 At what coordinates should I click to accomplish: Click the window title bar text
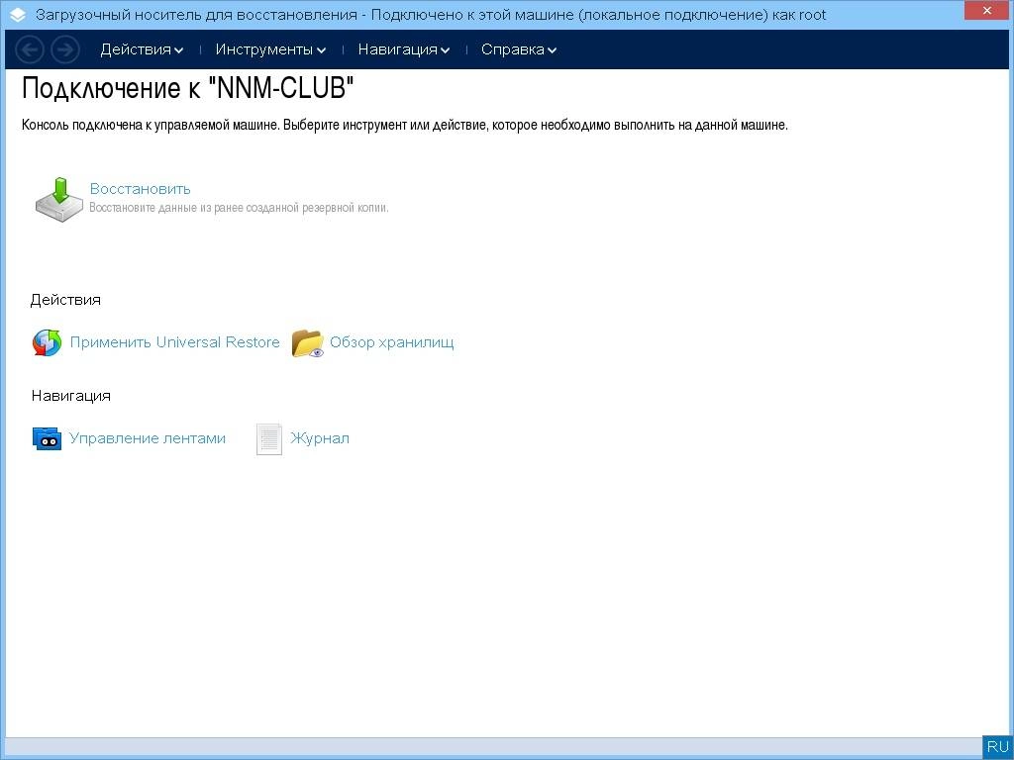tap(431, 15)
